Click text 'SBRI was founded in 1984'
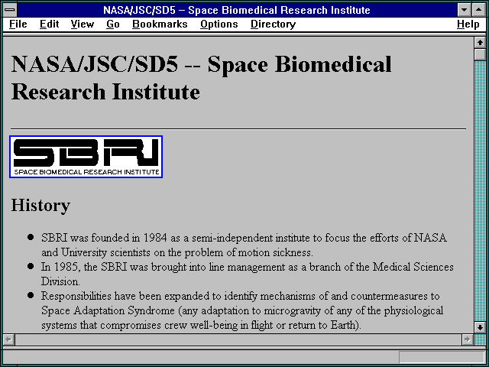This screenshot has width=489, height=367. [x=104, y=238]
